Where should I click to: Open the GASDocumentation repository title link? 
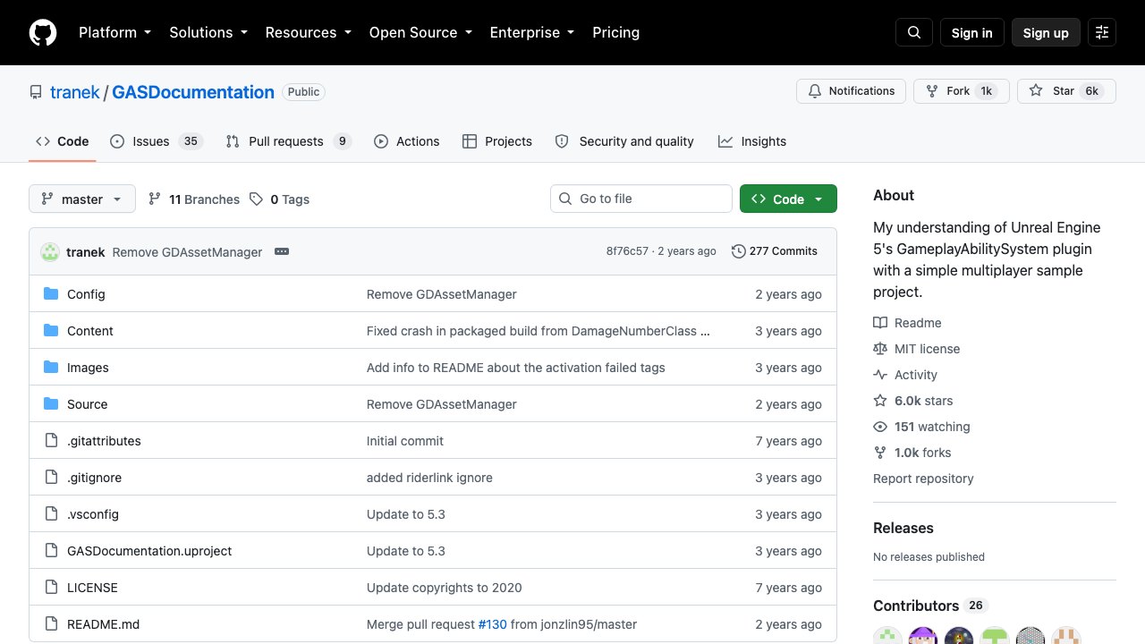pos(193,92)
